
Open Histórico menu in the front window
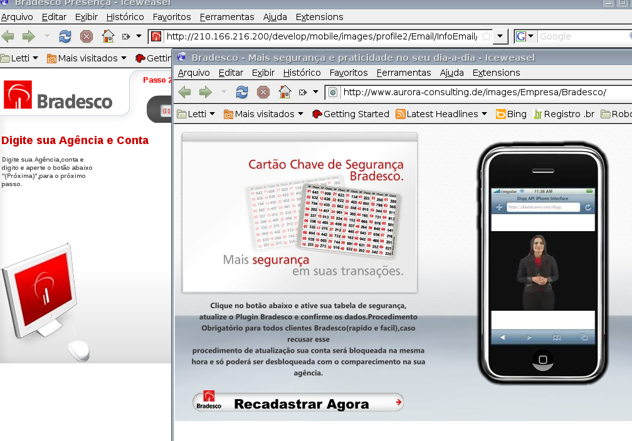tap(302, 73)
